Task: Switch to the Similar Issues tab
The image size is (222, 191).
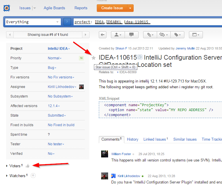Action: tap(185, 139)
